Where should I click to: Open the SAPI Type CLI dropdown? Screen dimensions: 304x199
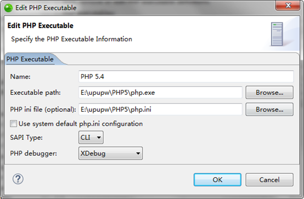pos(91,138)
